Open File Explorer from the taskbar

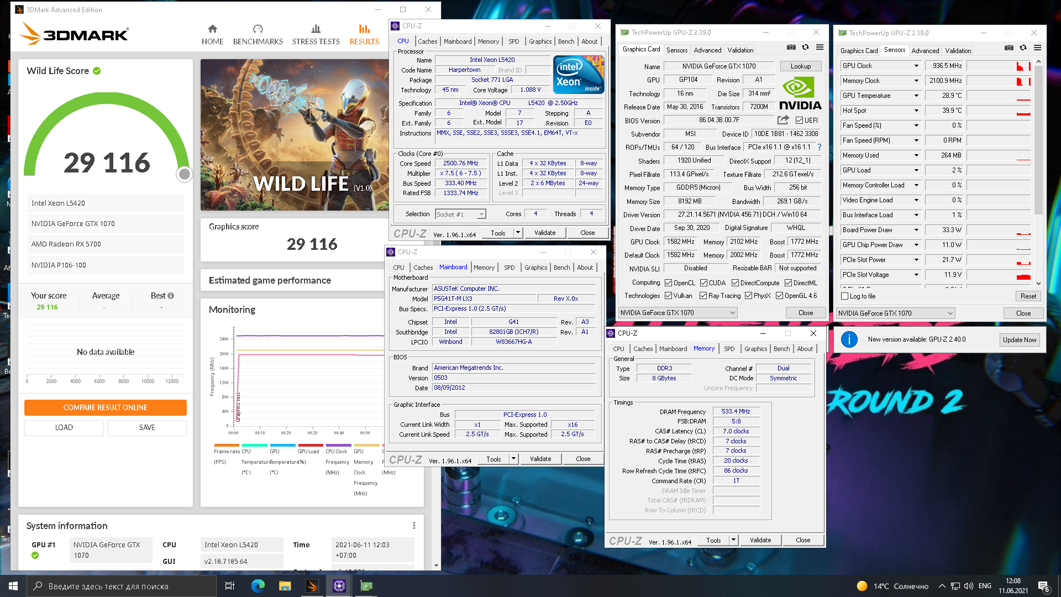tap(285, 586)
